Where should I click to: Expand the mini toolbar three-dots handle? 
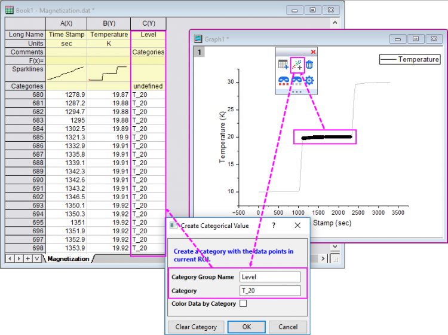pos(296,92)
